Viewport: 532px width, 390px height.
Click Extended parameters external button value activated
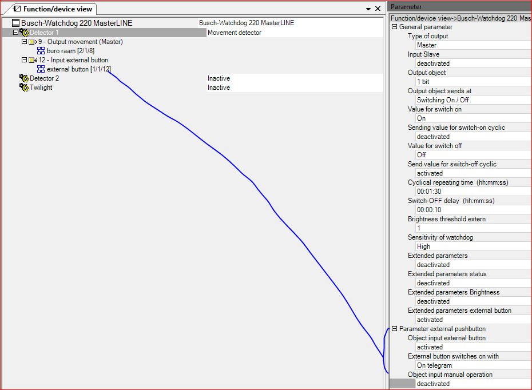click(x=474, y=320)
